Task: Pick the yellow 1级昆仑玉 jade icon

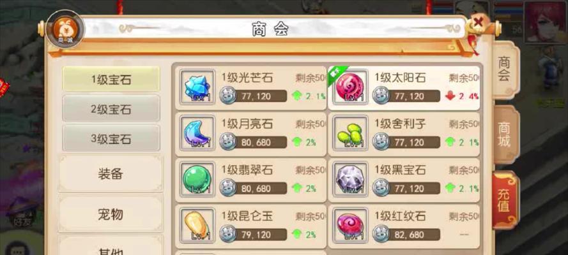Action: (197, 225)
